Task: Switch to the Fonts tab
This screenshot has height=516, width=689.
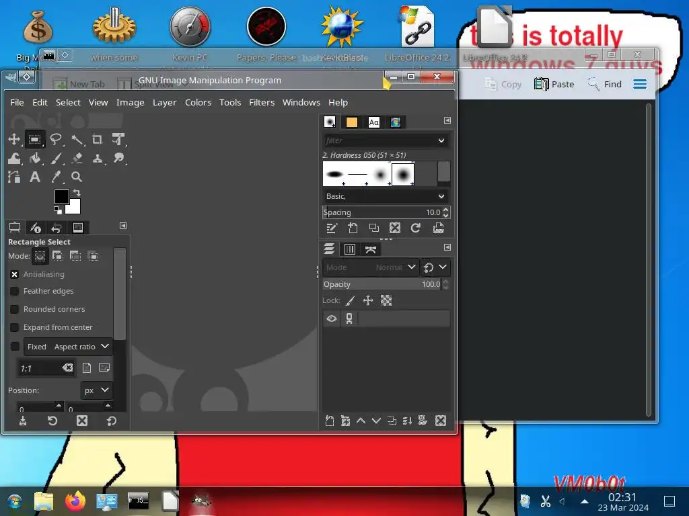Action: pos(373,122)
